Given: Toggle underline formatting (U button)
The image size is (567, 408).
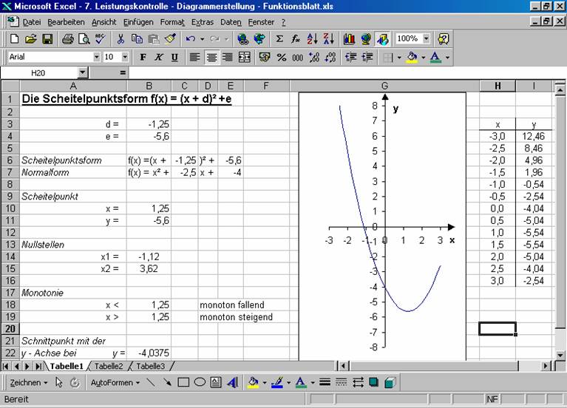Looking at the screenshot, I should tap(174, 57).
